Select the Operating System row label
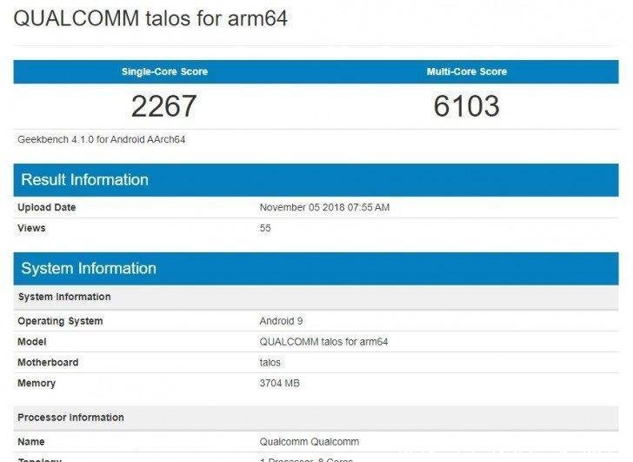 pos(60,321)
